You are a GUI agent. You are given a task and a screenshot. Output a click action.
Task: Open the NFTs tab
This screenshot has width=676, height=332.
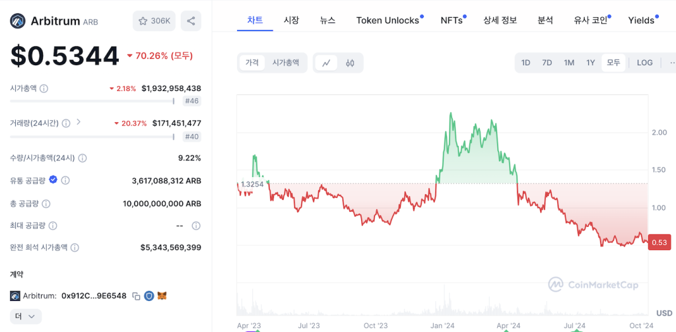coord(453,20)
